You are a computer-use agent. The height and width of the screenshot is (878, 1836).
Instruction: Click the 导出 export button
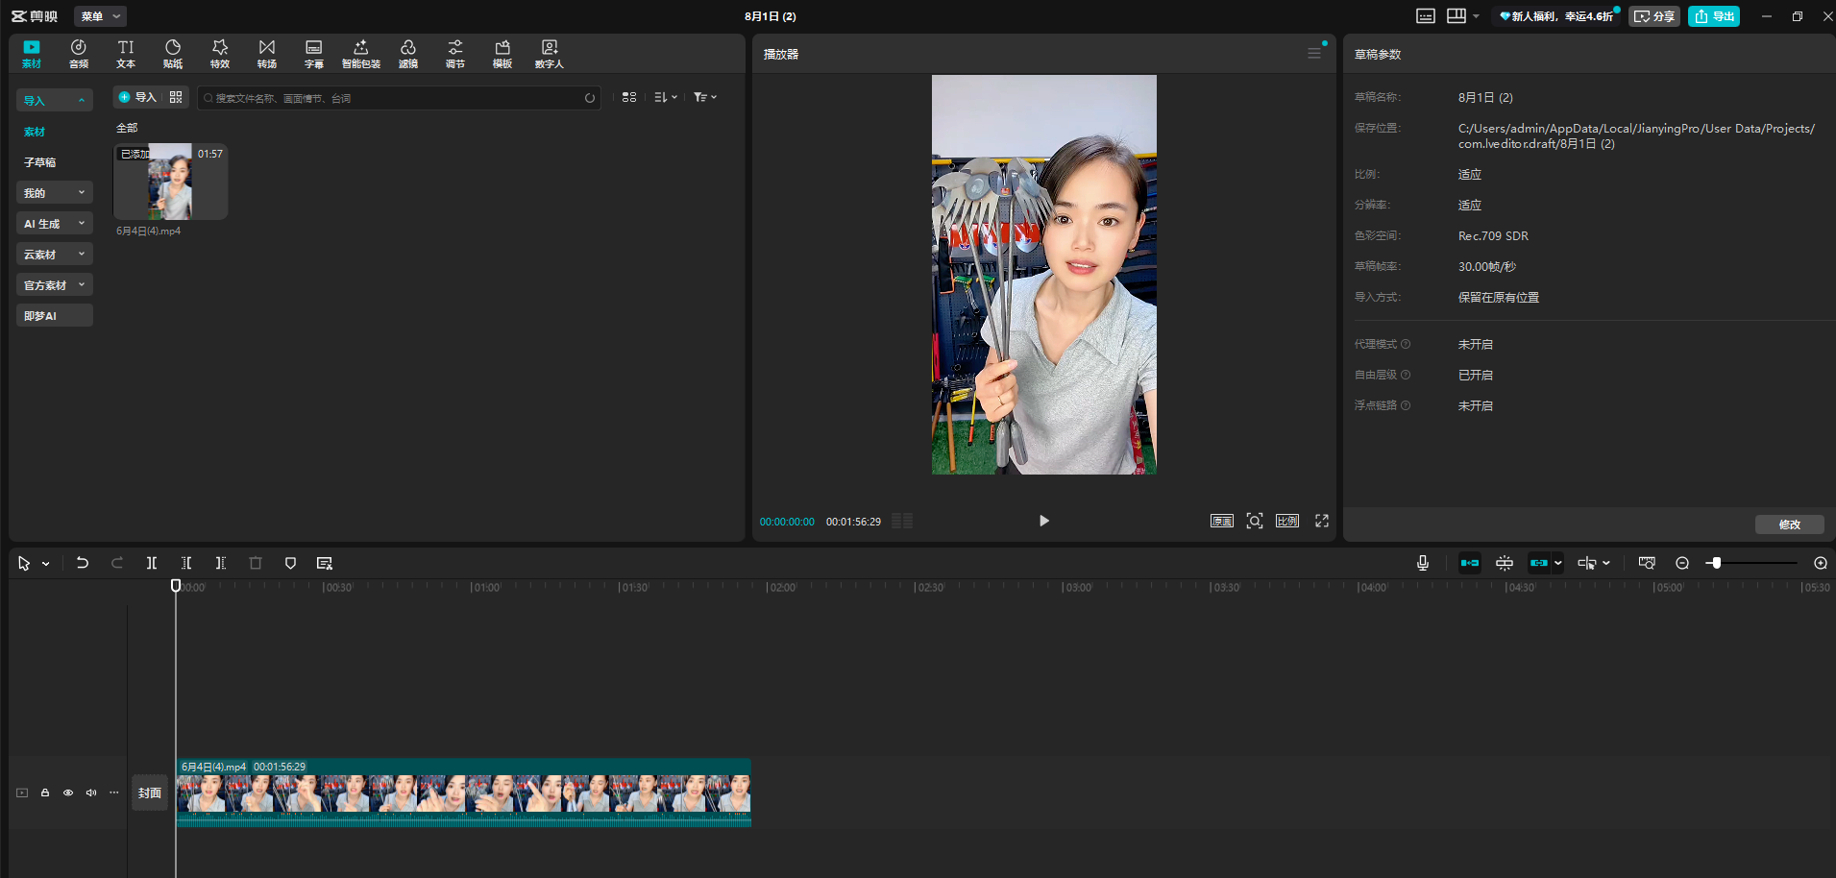click(1714, 16)
